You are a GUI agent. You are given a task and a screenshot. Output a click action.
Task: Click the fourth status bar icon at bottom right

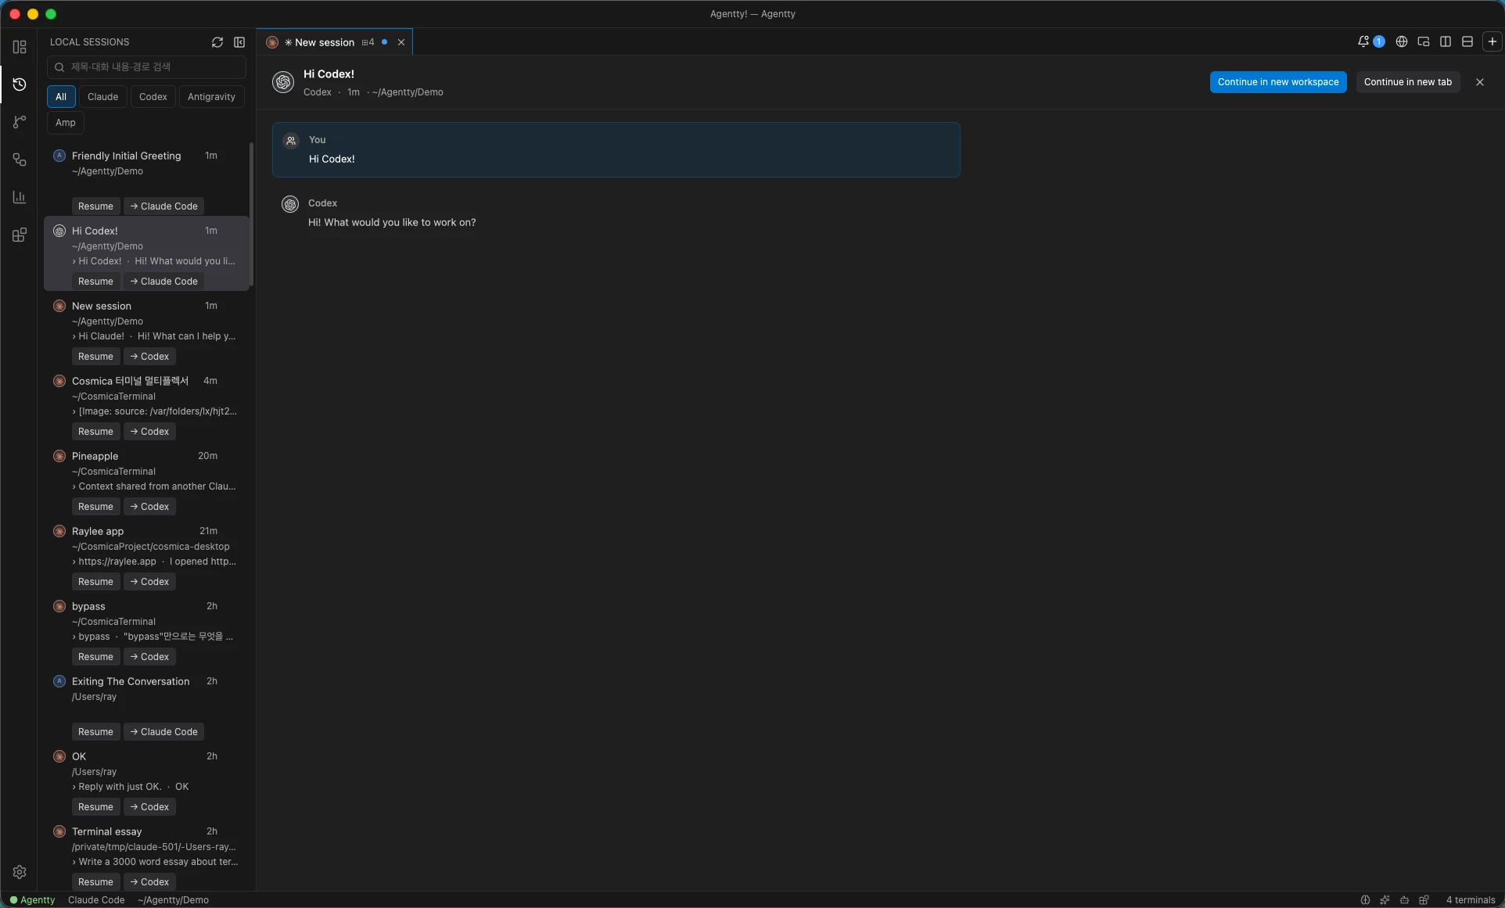tap(1424, 900)
